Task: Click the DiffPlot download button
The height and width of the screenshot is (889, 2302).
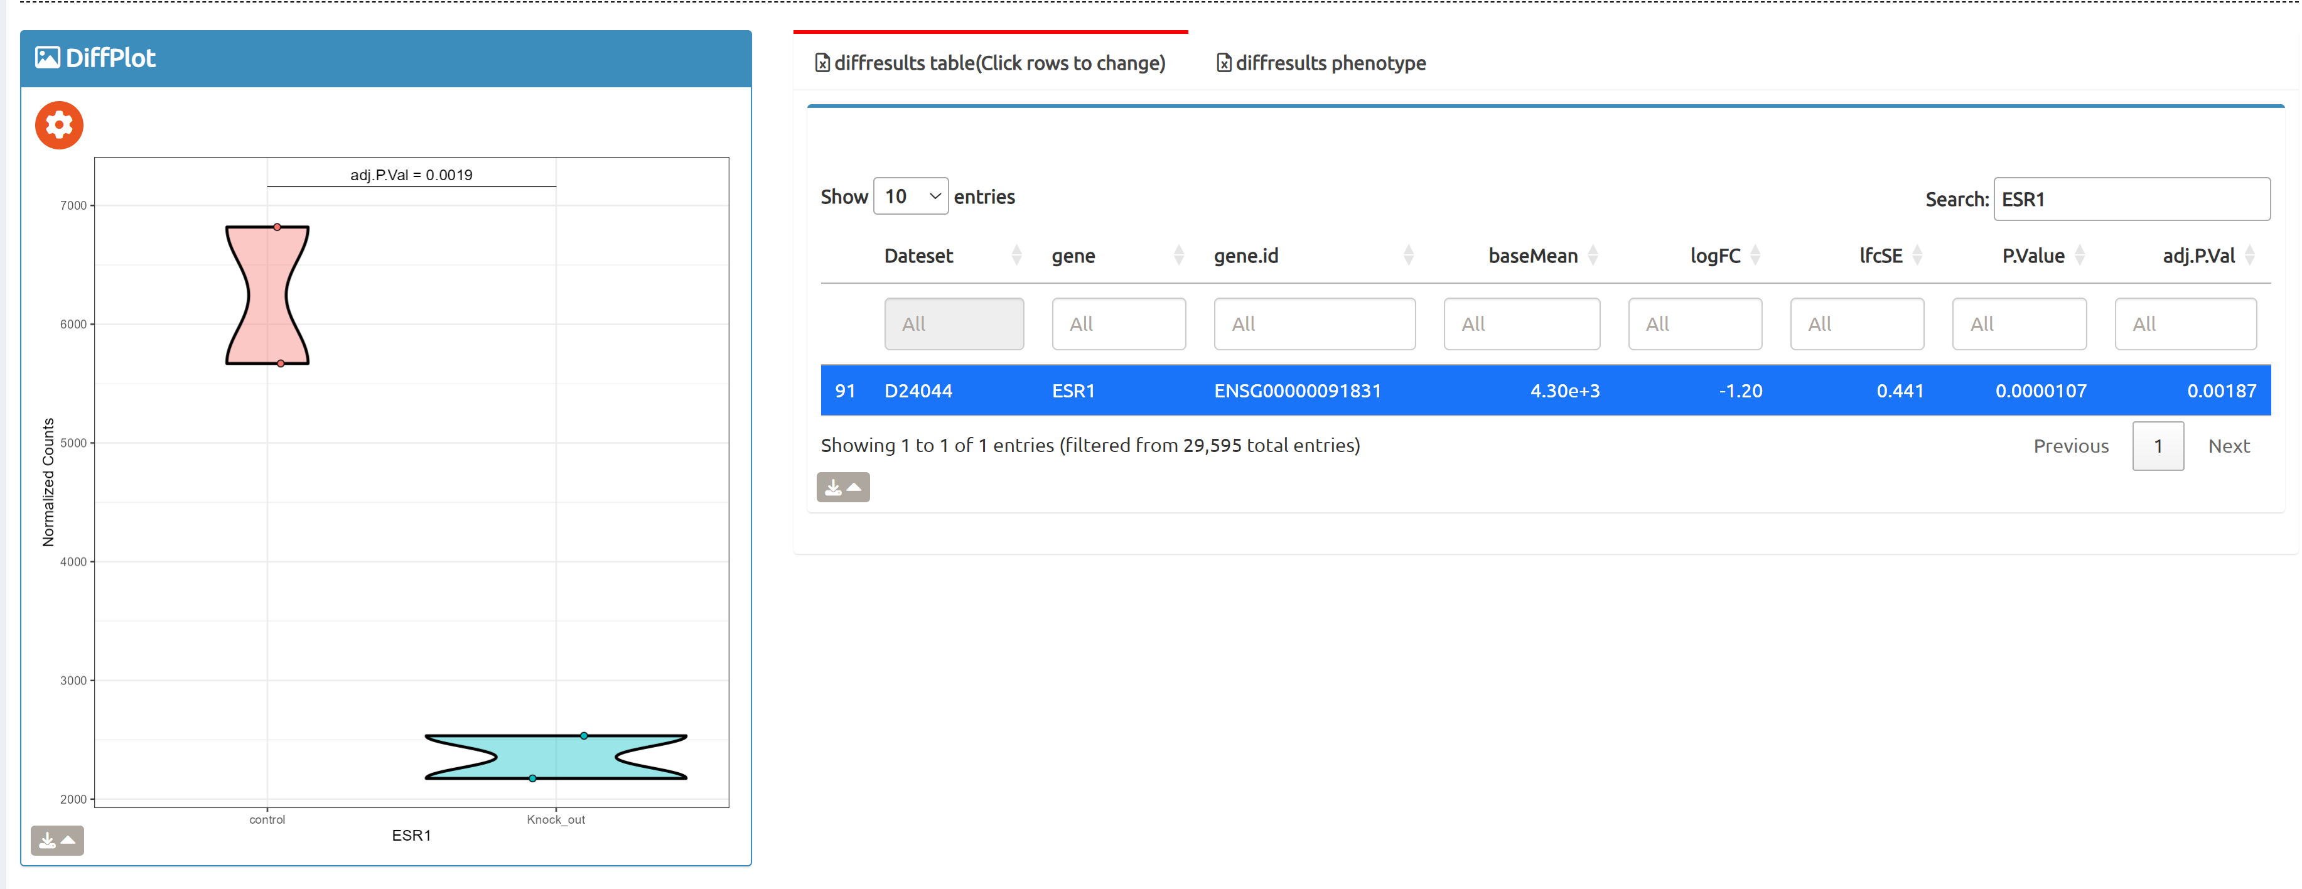Action: click(x=57, y=841)
